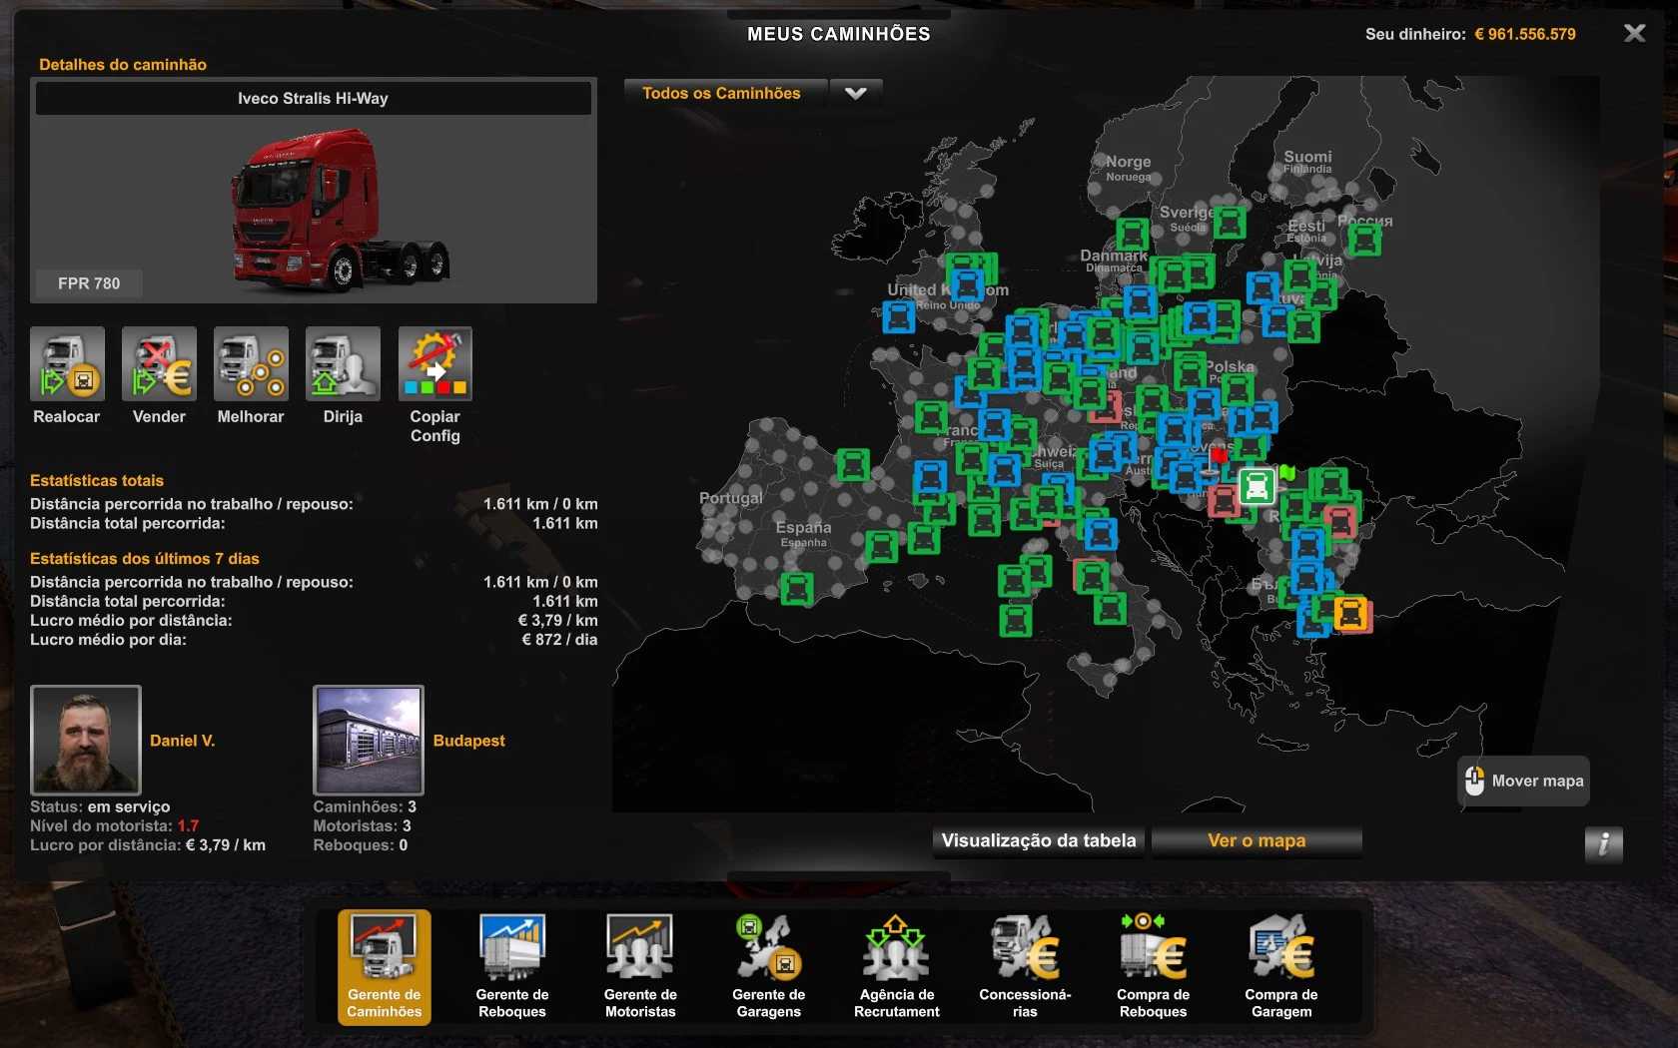Expand the Todos os Caminhões dropdown

[x=722, y=94]
